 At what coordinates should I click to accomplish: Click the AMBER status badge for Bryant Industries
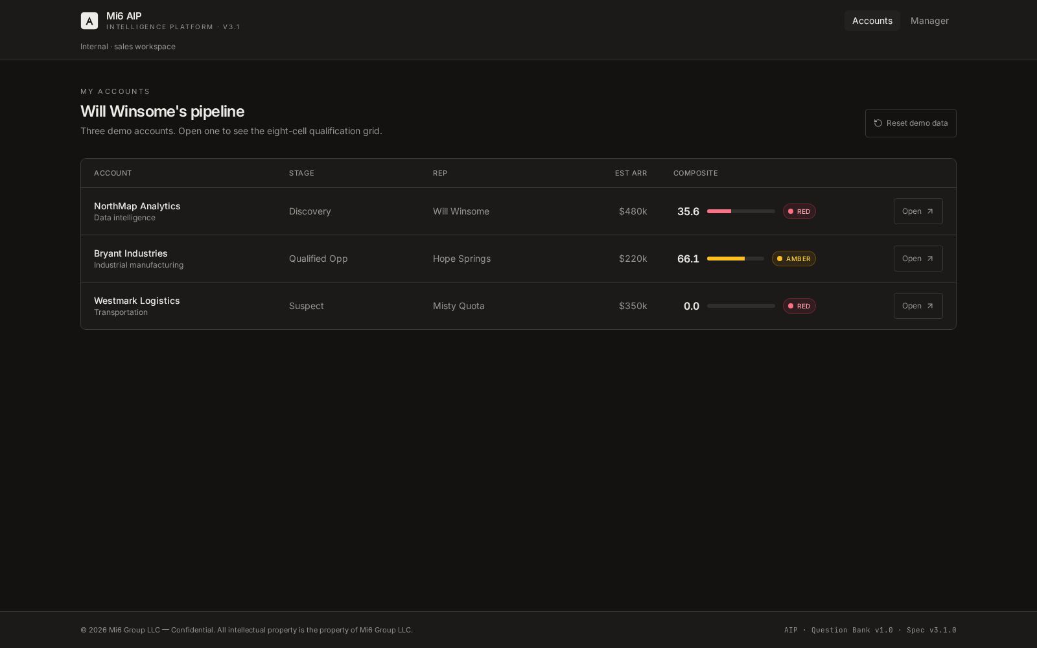pyautogui.click(x=793, y=259)
